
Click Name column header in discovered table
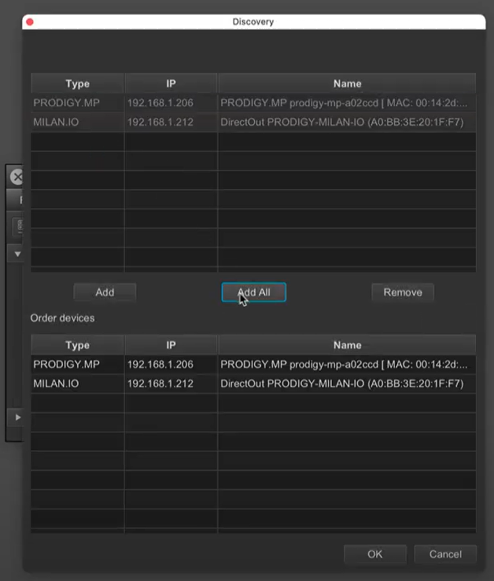tap(347, 83)
